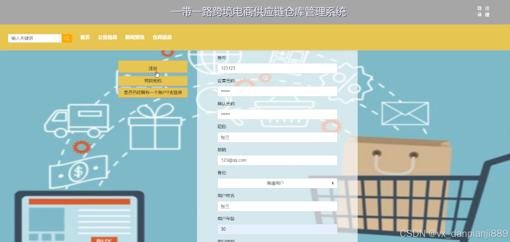Viewport: 510px width, 242px height.
Task: Click the 设置密码 password field
Action: pyautogui.click(x=277, y=91)
